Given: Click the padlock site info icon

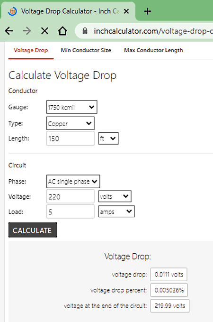Looking at the screenshot, I should click(85, 31).
